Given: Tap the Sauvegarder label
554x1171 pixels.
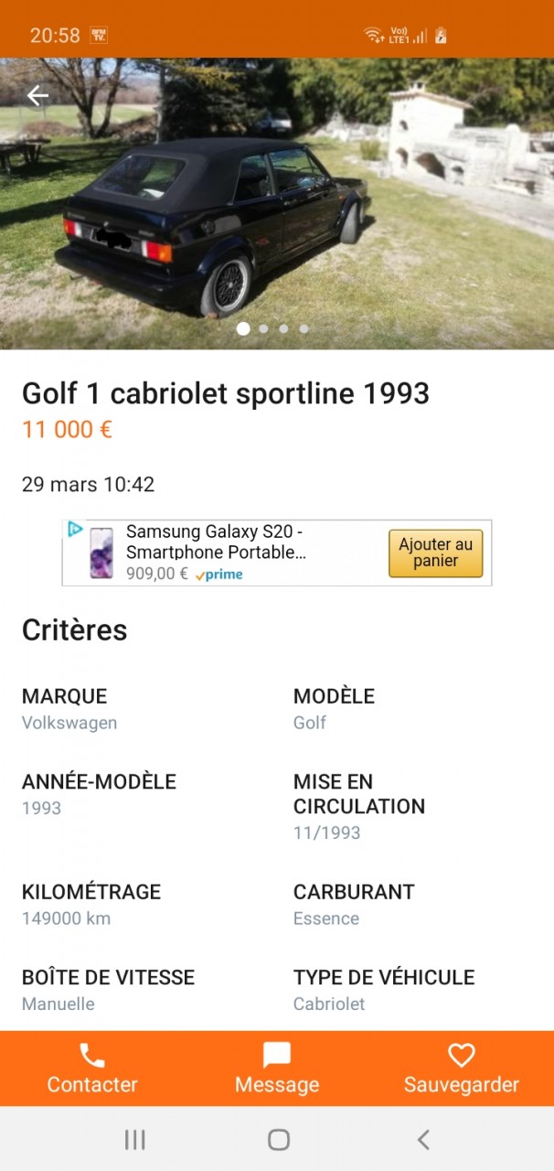Looking at the screenshot, I should [461, 1085].
